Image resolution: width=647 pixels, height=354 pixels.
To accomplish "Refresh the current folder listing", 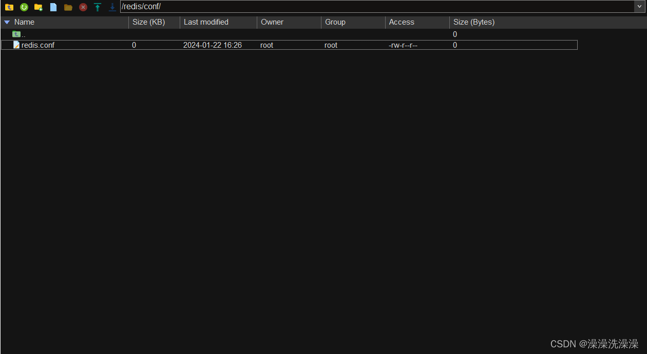I will (24, 7).
